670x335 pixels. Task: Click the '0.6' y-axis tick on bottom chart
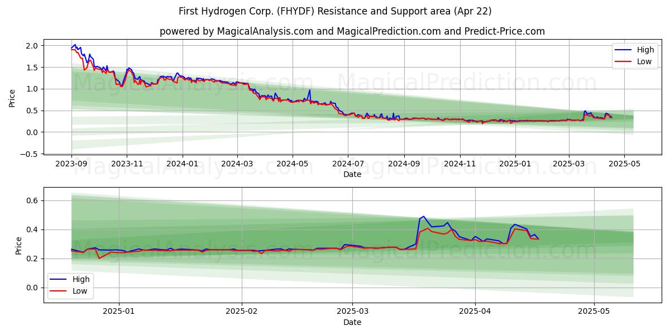point(32,200)
